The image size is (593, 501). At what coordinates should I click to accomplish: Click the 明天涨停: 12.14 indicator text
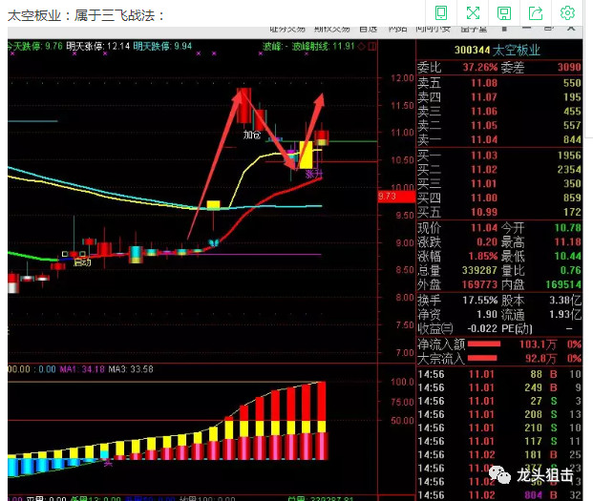click(98, 46)
